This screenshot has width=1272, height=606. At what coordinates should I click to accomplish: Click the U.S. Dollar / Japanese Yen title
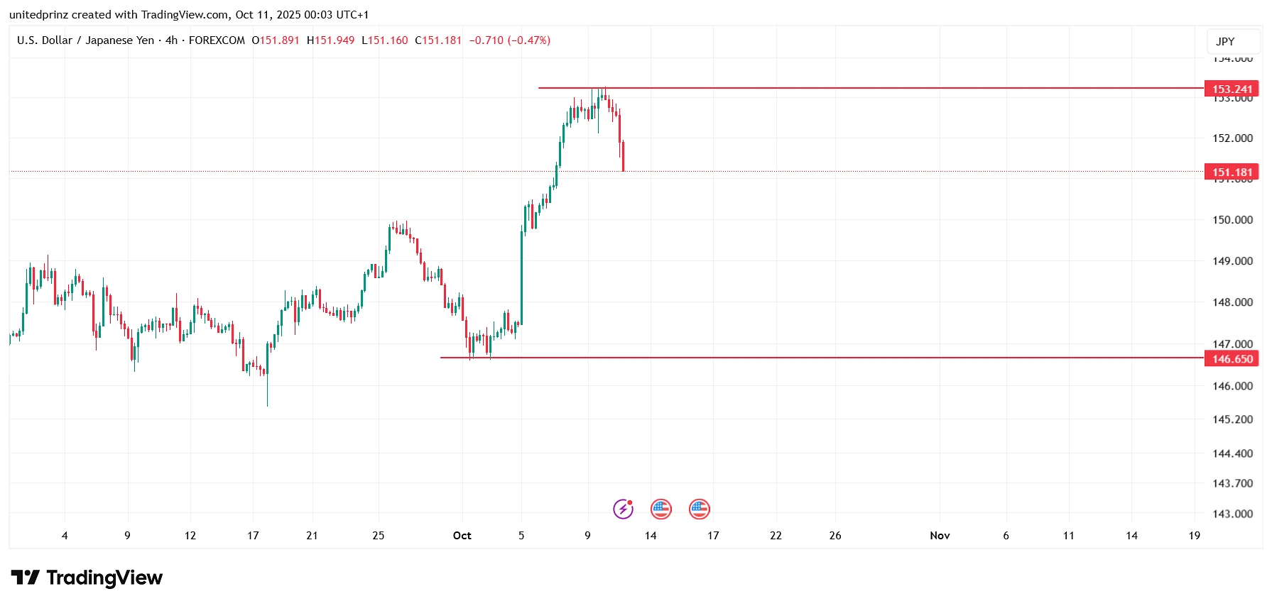tap(85, 40)
